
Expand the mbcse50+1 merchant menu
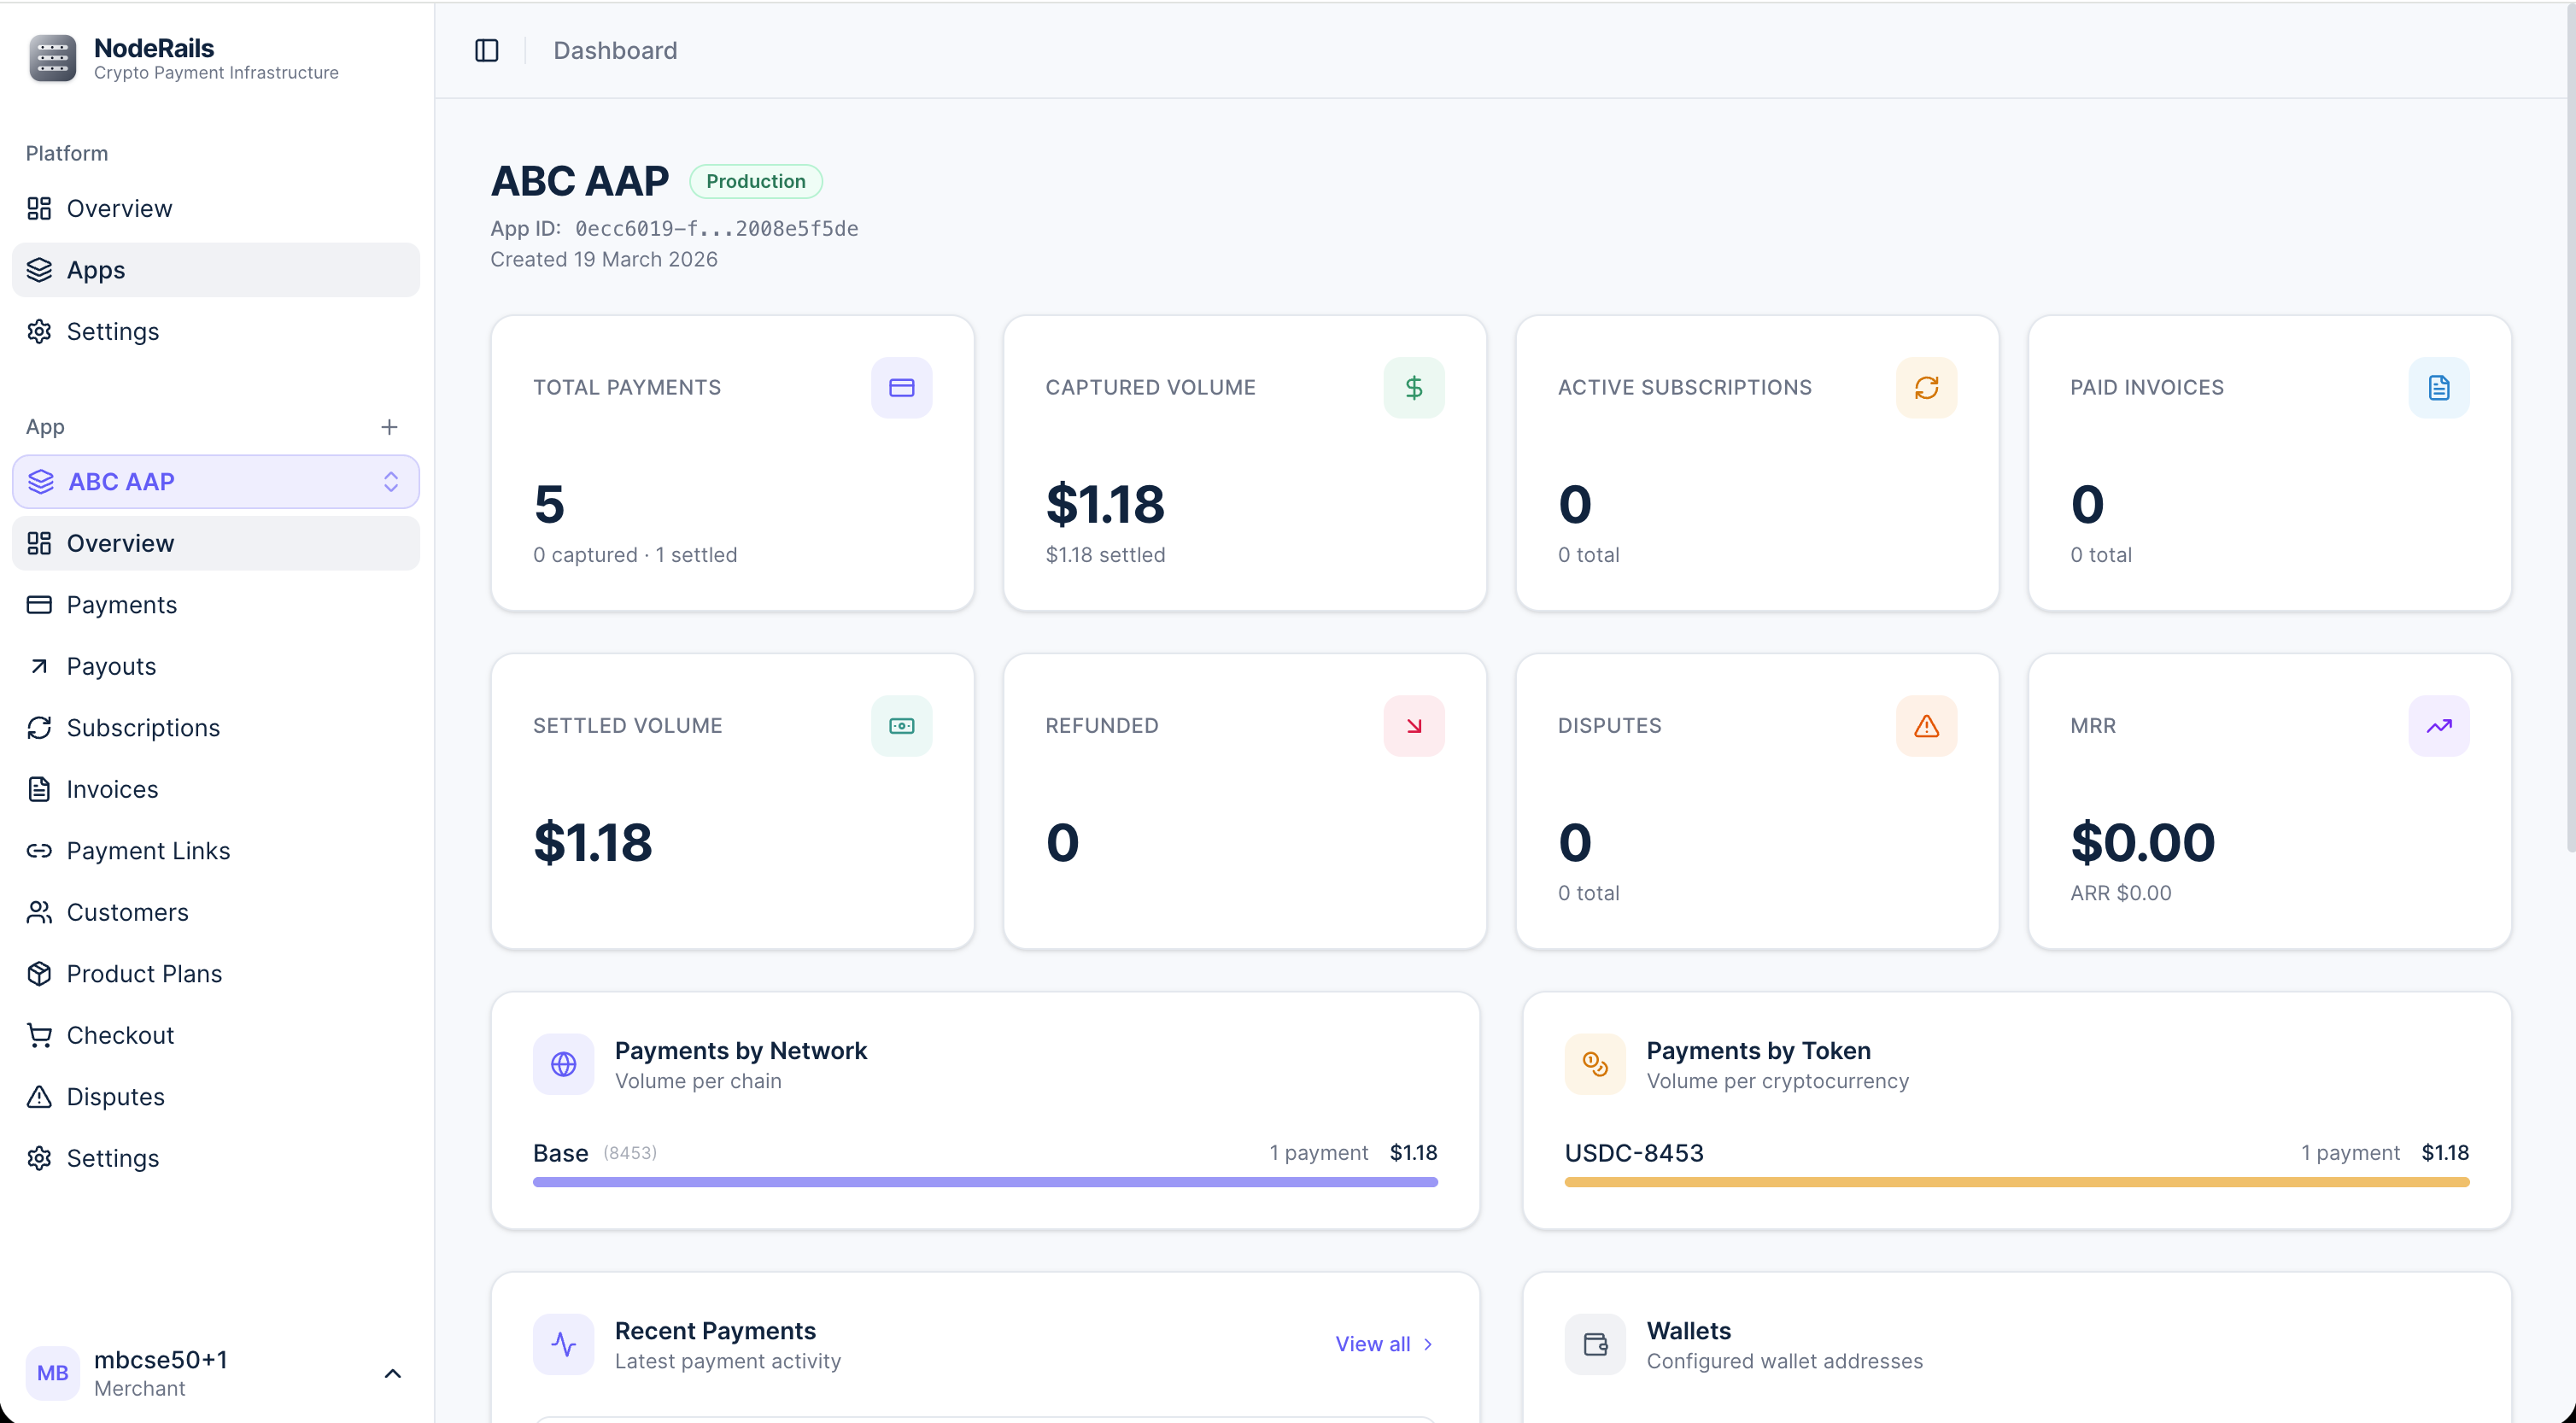pyautogui.click(x=160, y=1372)
